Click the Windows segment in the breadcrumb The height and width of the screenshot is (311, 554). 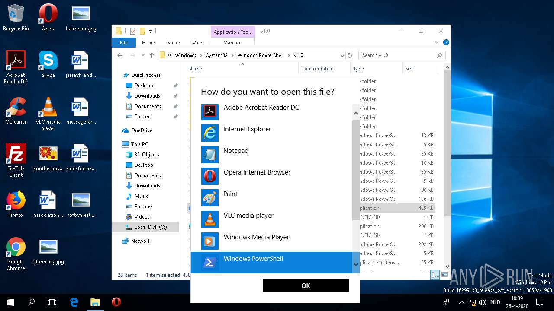pos(185,55)
